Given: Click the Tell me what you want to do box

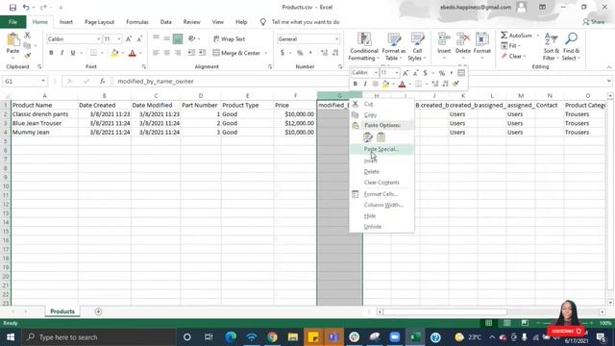Looking at the screenshot, I should [306, 22].
